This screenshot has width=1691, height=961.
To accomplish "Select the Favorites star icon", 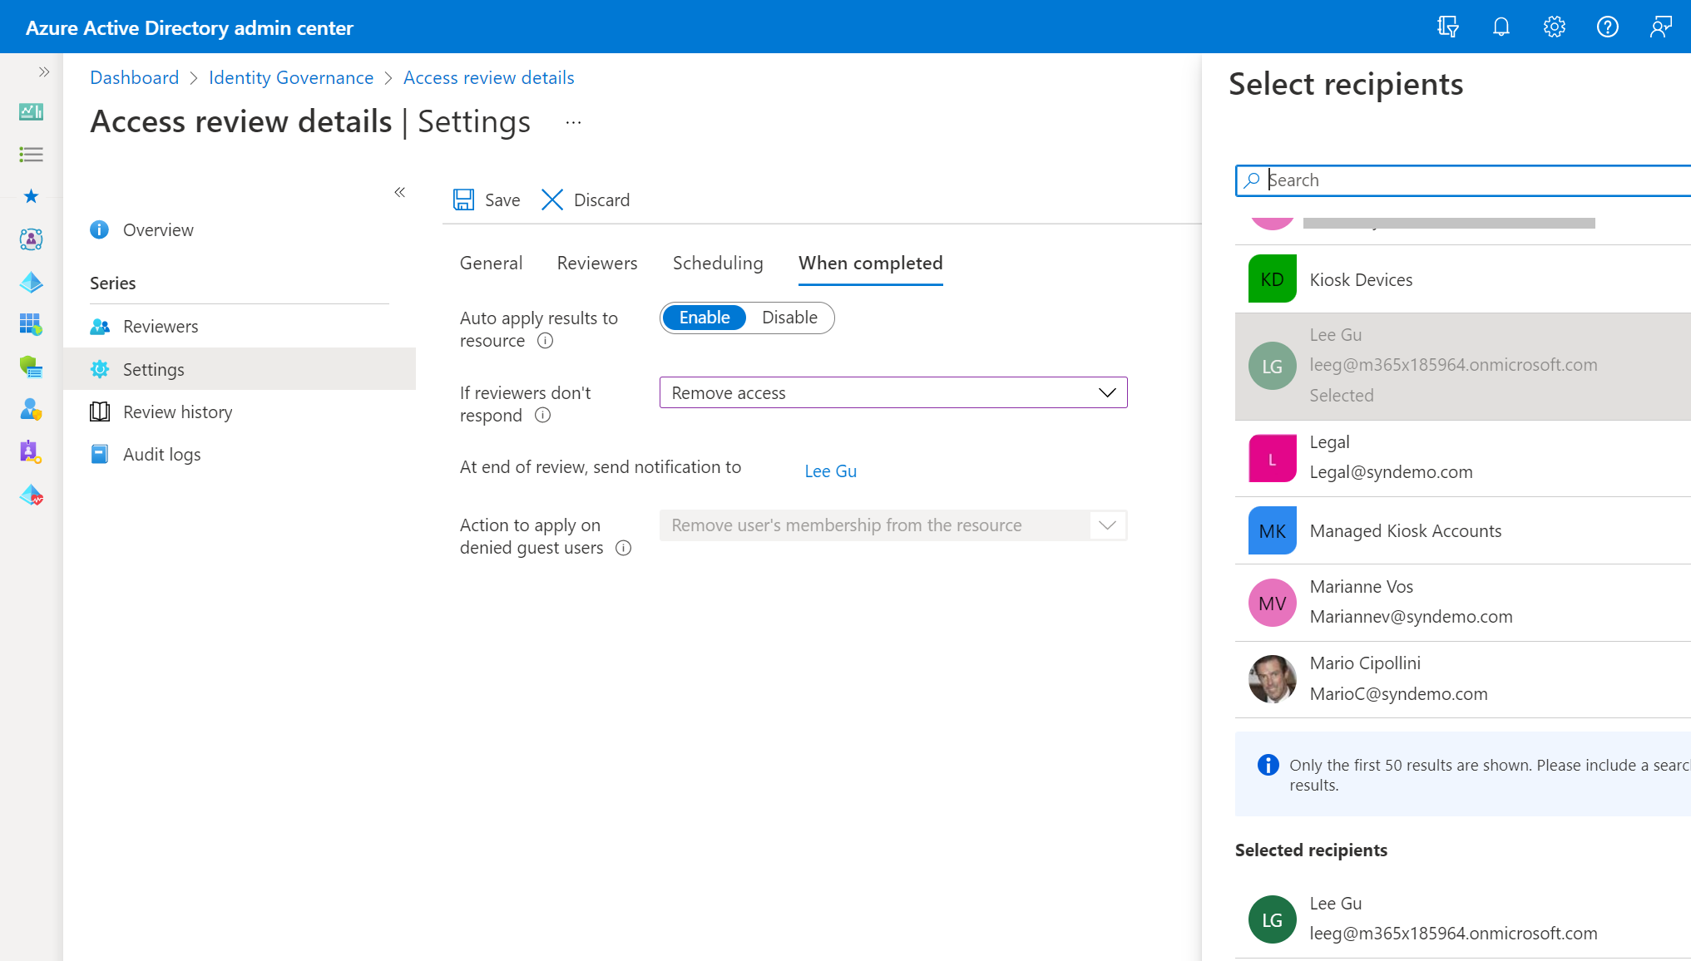I will pos(31,196).
